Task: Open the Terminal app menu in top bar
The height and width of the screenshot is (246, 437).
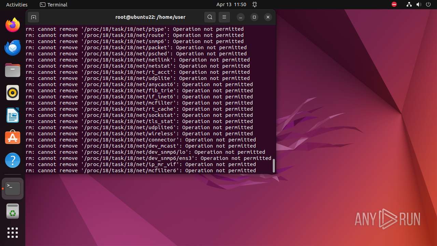Action: 54,4
